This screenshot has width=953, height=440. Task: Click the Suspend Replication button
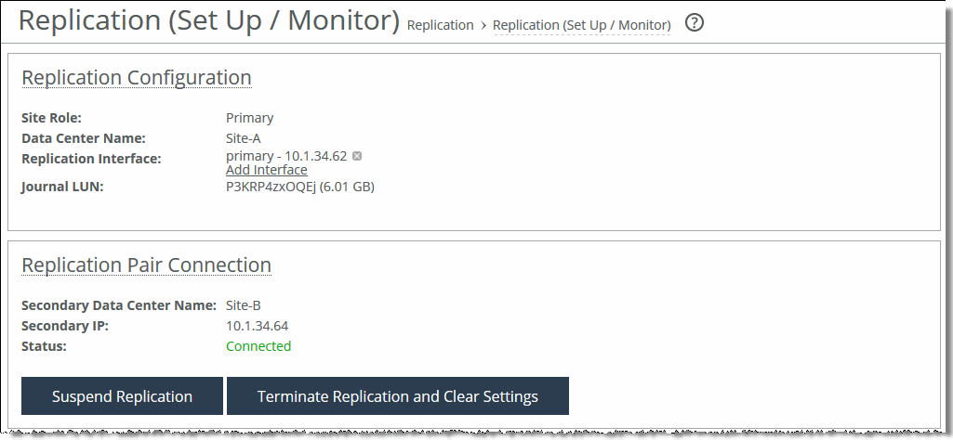click(122, 396)
